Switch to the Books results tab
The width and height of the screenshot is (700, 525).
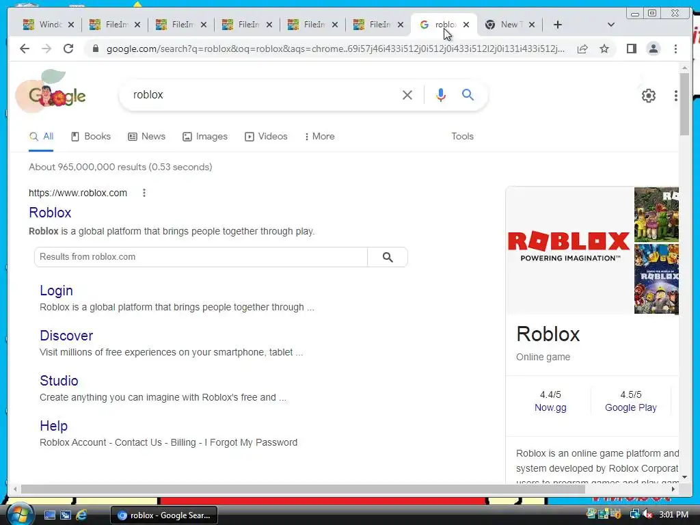coord(91,136)
